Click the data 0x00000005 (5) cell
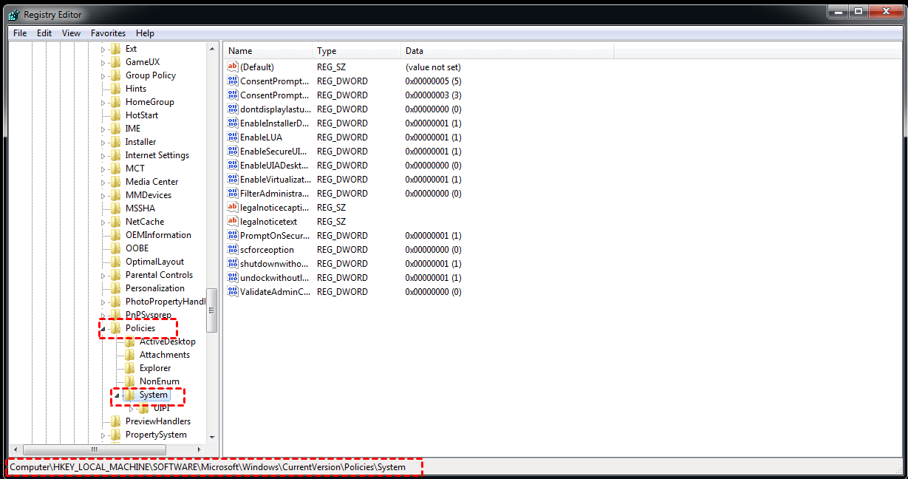This screenshot has height=479, width=908. pos(433,81)
